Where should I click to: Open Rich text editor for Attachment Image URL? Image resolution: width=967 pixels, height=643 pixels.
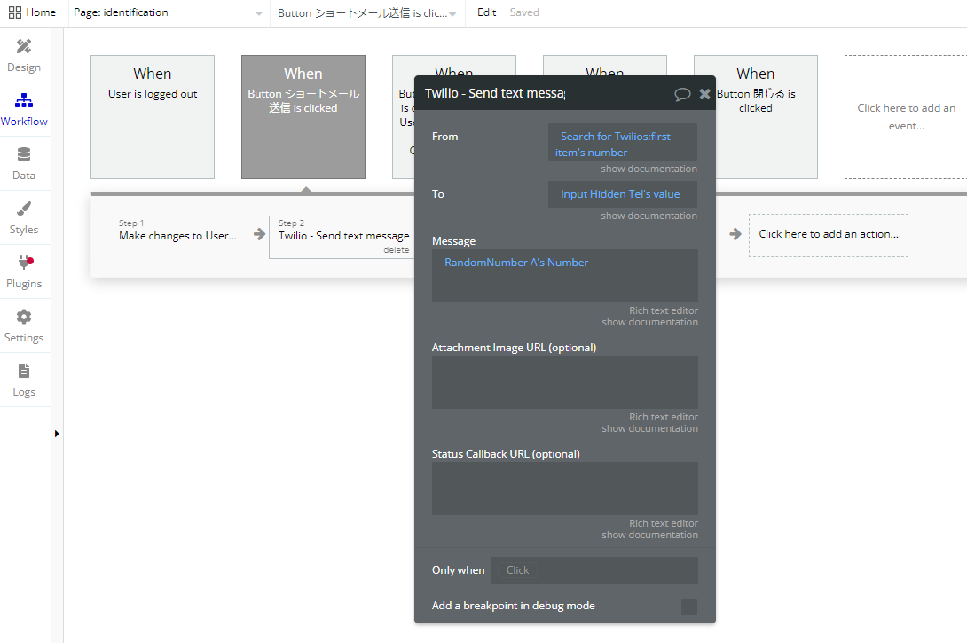point(664,418)
